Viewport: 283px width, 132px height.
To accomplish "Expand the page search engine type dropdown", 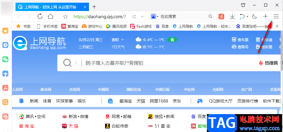I will point(76,63).
